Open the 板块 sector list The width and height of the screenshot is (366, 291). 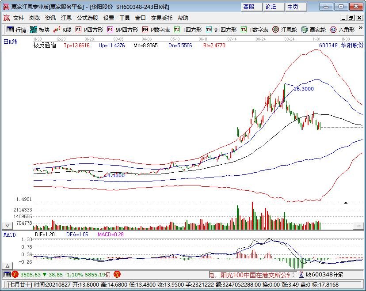pos(40,30)
